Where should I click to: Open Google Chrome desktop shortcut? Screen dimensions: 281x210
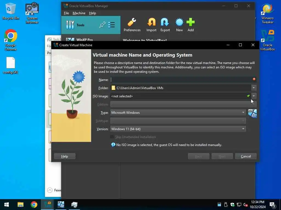click(11, 40)
